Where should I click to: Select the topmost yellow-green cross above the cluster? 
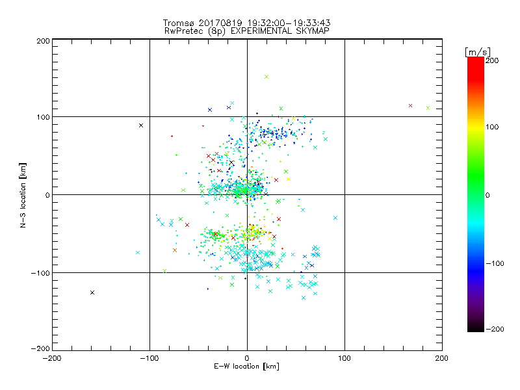[266, 77]
